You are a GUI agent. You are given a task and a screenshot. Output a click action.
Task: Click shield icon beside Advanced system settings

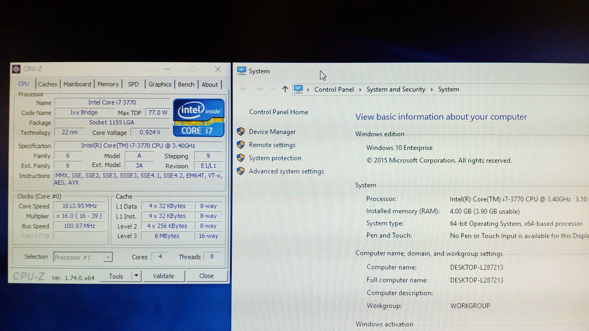(x=241, y=171)
